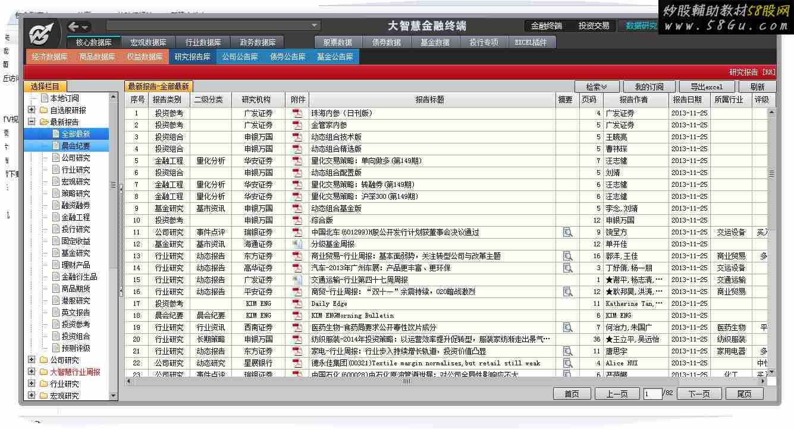Open PDF attachment for 金管家内参

click(x=297, y=125)
